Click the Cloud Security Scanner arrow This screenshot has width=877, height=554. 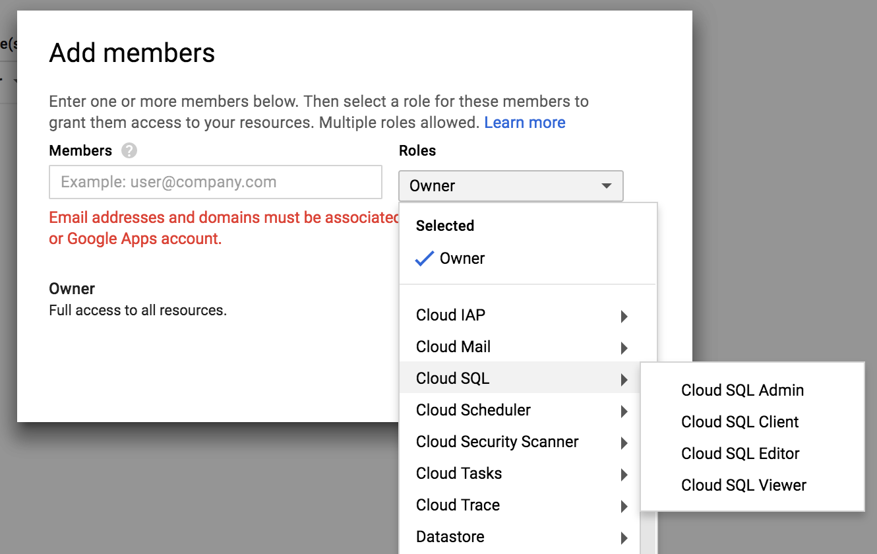click(x=624, y=443)
